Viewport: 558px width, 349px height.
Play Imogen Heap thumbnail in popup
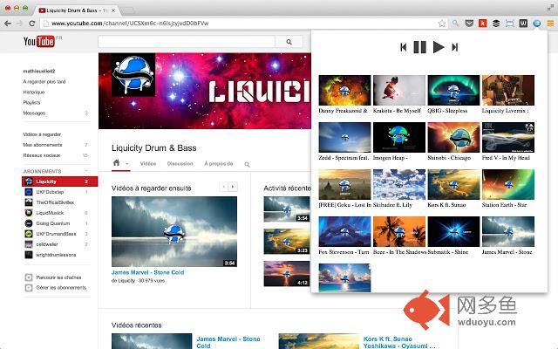click(399, 138)
